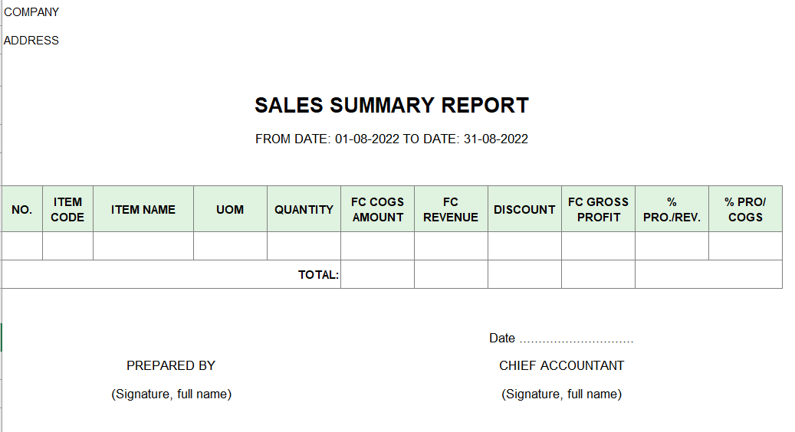
Task: Select the FC GROSS PROFIT header
Action: (598, 209)
